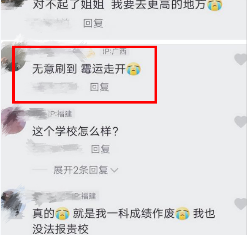Like the 无意刷到 霉运走开 comment

(x=241, y=59)
